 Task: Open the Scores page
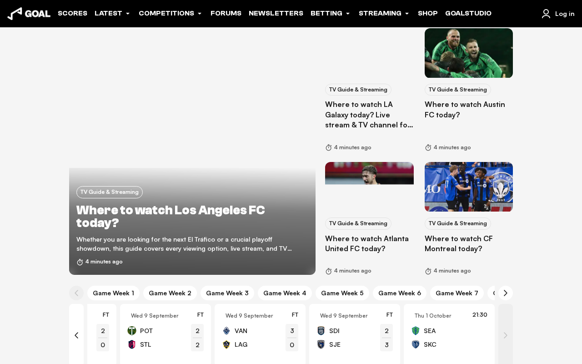pos(72,13)
